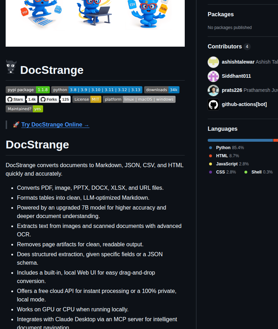Select Python 85.4% language entry

(x=226, y=148)
